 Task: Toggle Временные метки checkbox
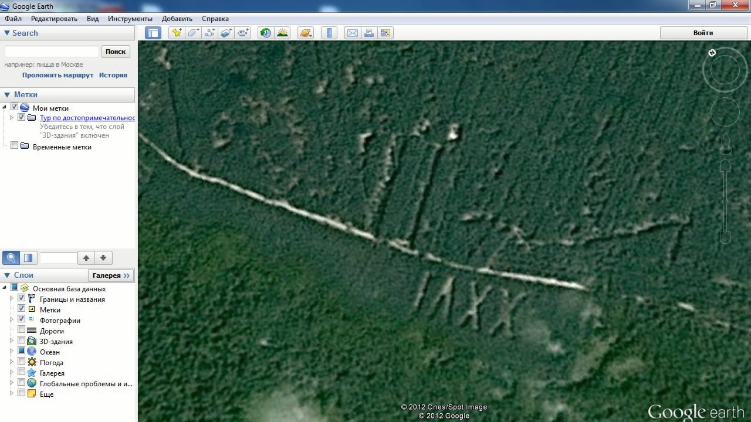pyautogui.click(x=15, y=146)
